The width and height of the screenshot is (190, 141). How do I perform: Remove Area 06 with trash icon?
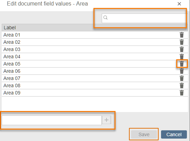click(182, 71)
